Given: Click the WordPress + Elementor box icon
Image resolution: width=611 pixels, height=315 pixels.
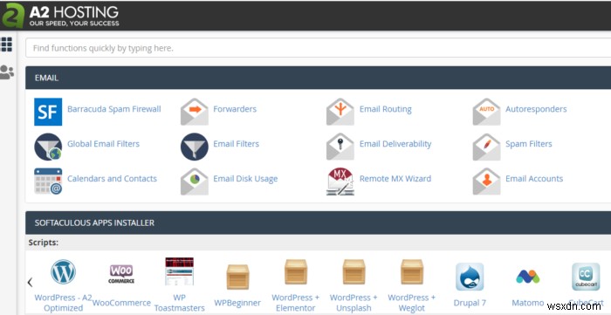Looking at the screenshot, I should [x=296, y=271].
